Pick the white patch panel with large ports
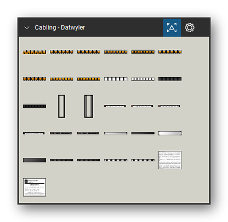This screenshot has height=222, width=228. pyautogui.click(x=116, y=79)
